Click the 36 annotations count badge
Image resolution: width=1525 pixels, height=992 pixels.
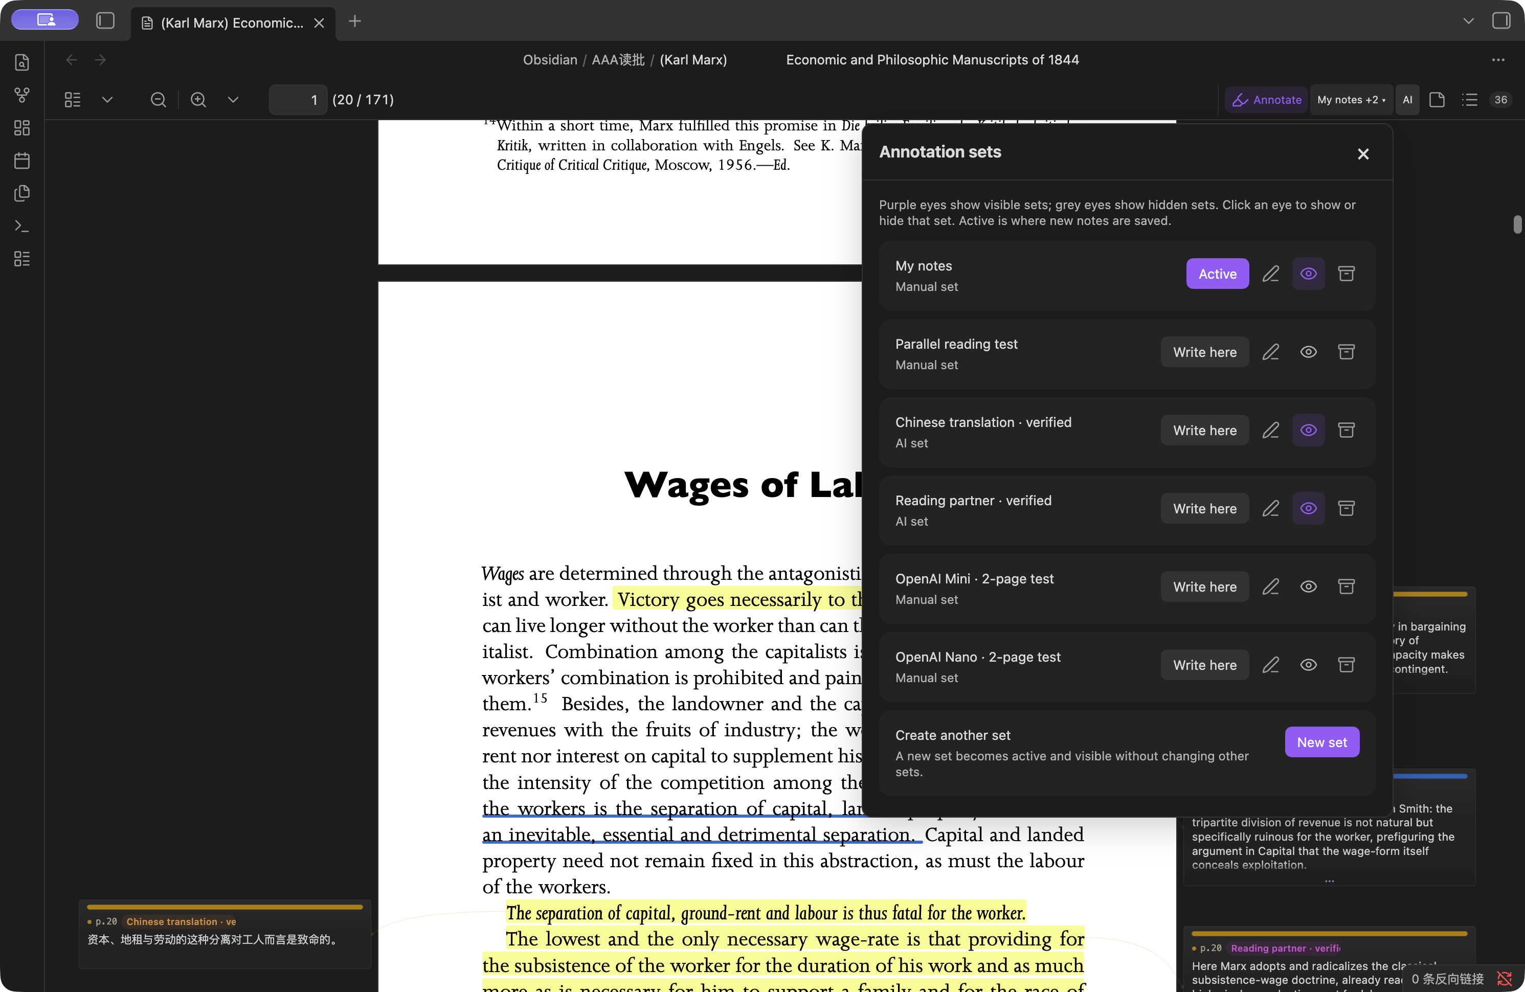pos(1500,99)
